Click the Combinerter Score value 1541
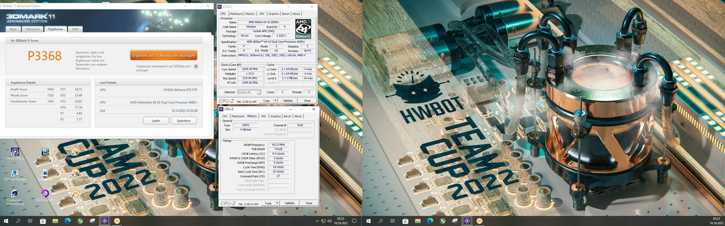The height and width of the screenshot is (226, 725). click(50, 101)
